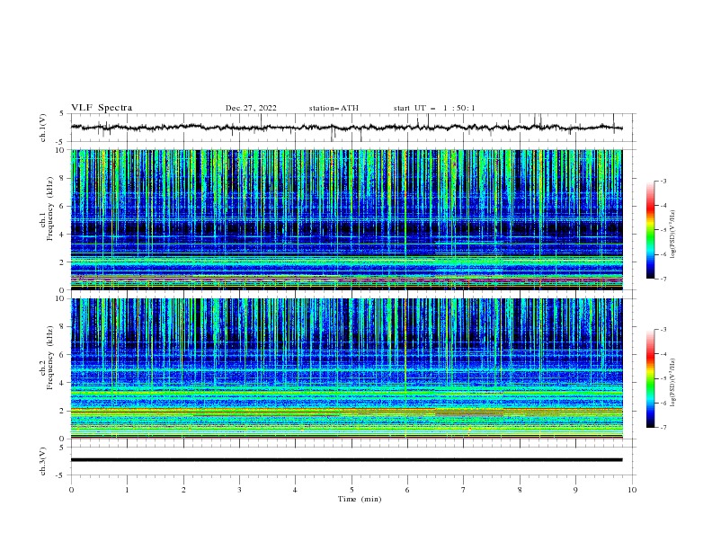Click the "station=ATH" header label
Viewport: 712px width, 550px height.
334,108
